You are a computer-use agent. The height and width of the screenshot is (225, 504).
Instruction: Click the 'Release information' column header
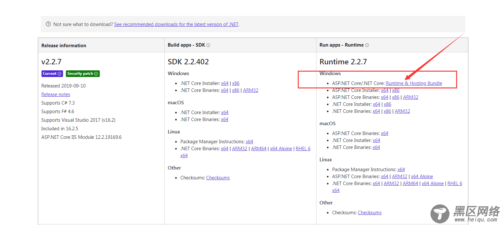click(64, 46)
